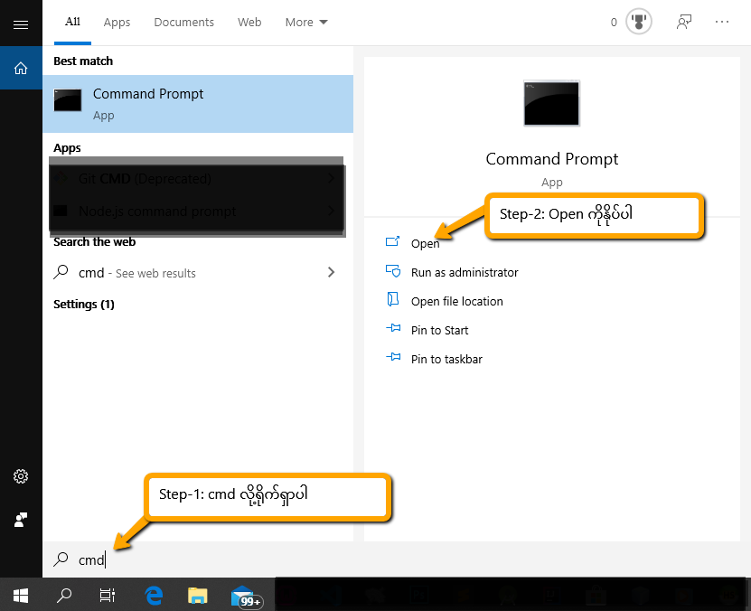Select the Command Prompt best match icon
Screen dimensions: 751x611
[68, 100]
